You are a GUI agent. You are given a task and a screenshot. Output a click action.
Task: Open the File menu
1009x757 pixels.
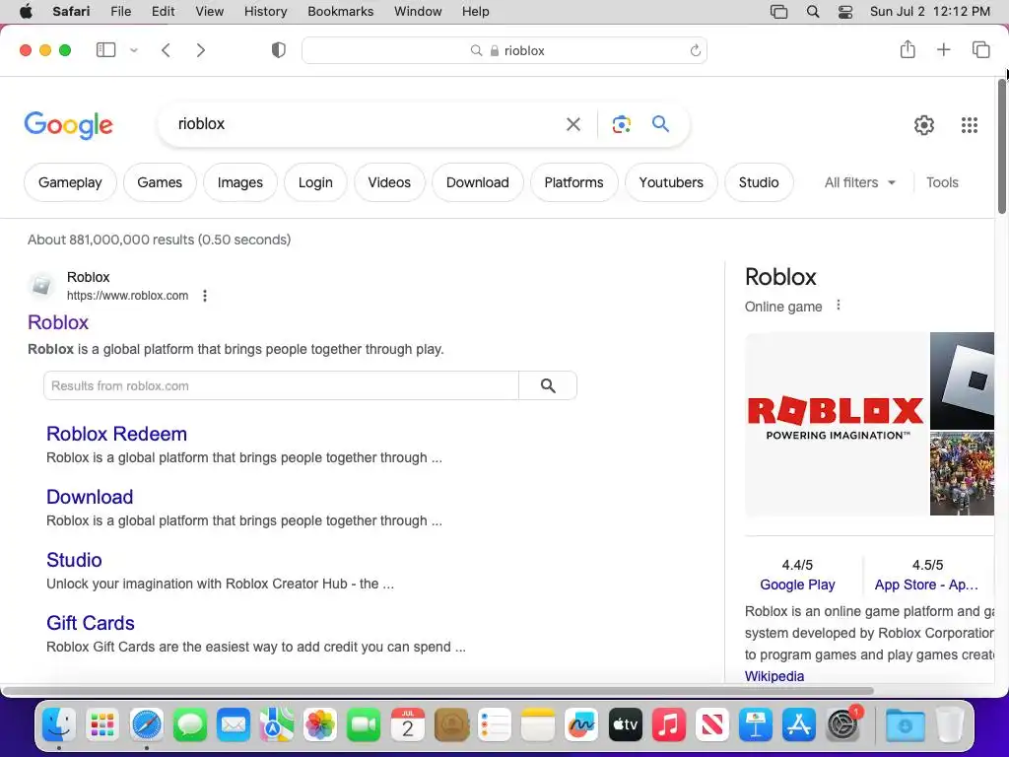point(120,12)
